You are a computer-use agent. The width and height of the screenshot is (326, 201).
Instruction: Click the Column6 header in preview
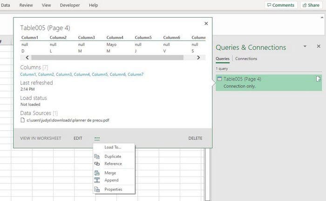coord(171,38)
